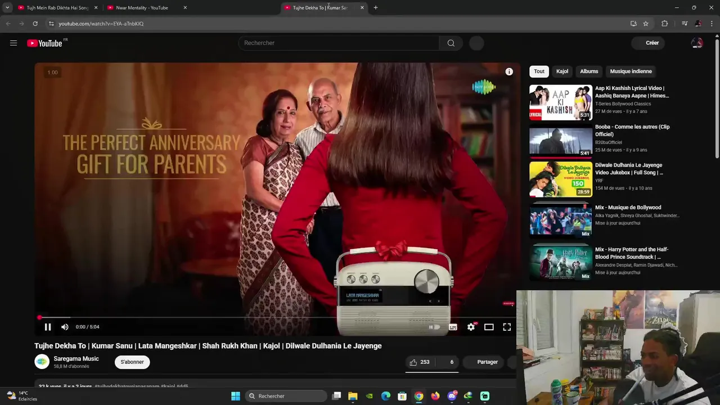Open Saregama Music channel avatar

(42, 362)
